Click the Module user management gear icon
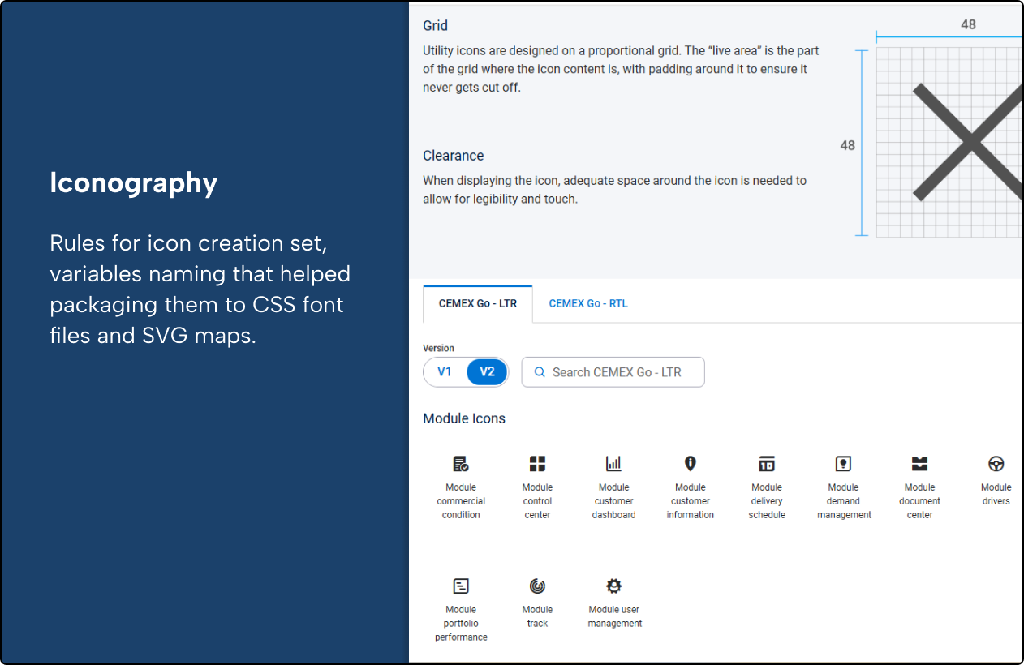 click(614, 586)
